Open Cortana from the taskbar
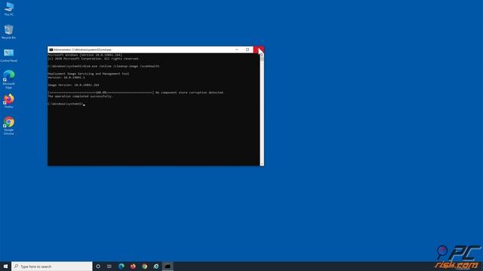Screen dimensions: 483x271 click(x=98, y=266)
